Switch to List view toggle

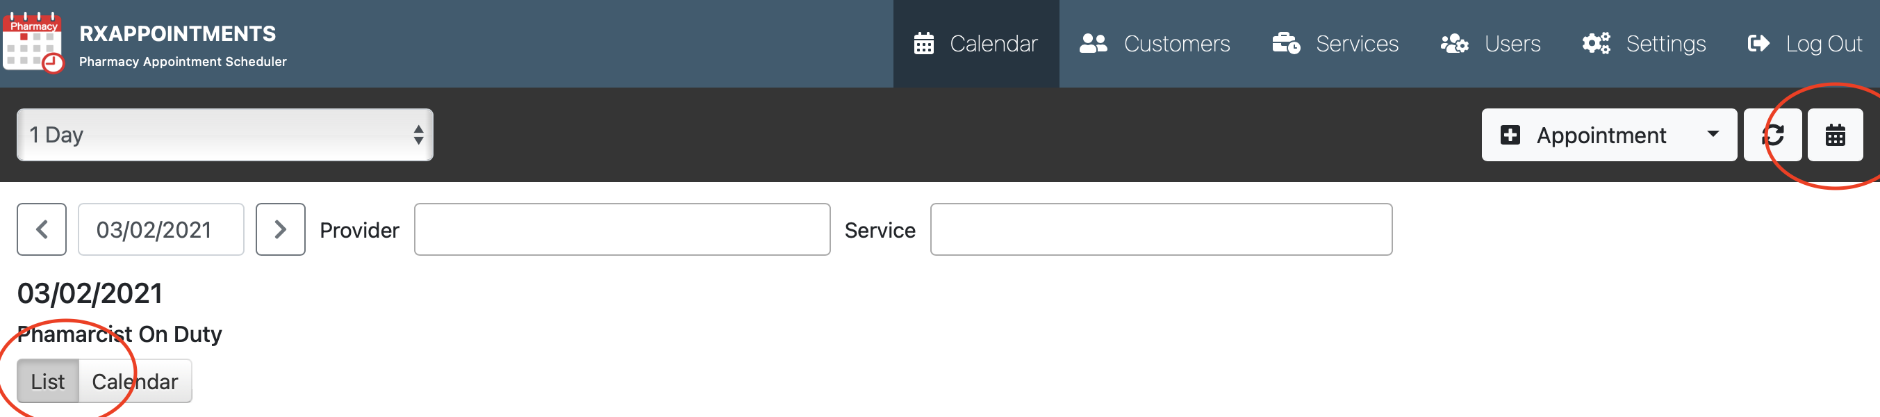(x=47, y=382)
